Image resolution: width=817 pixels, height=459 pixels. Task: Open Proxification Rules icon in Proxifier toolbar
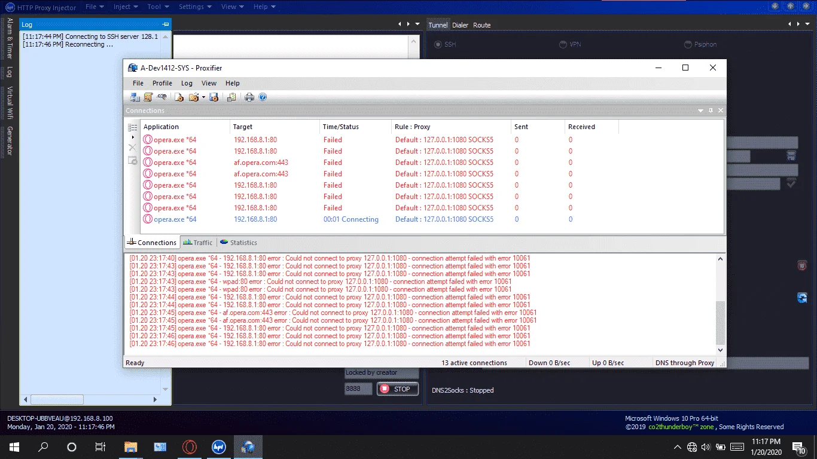[x=148, y=97]
